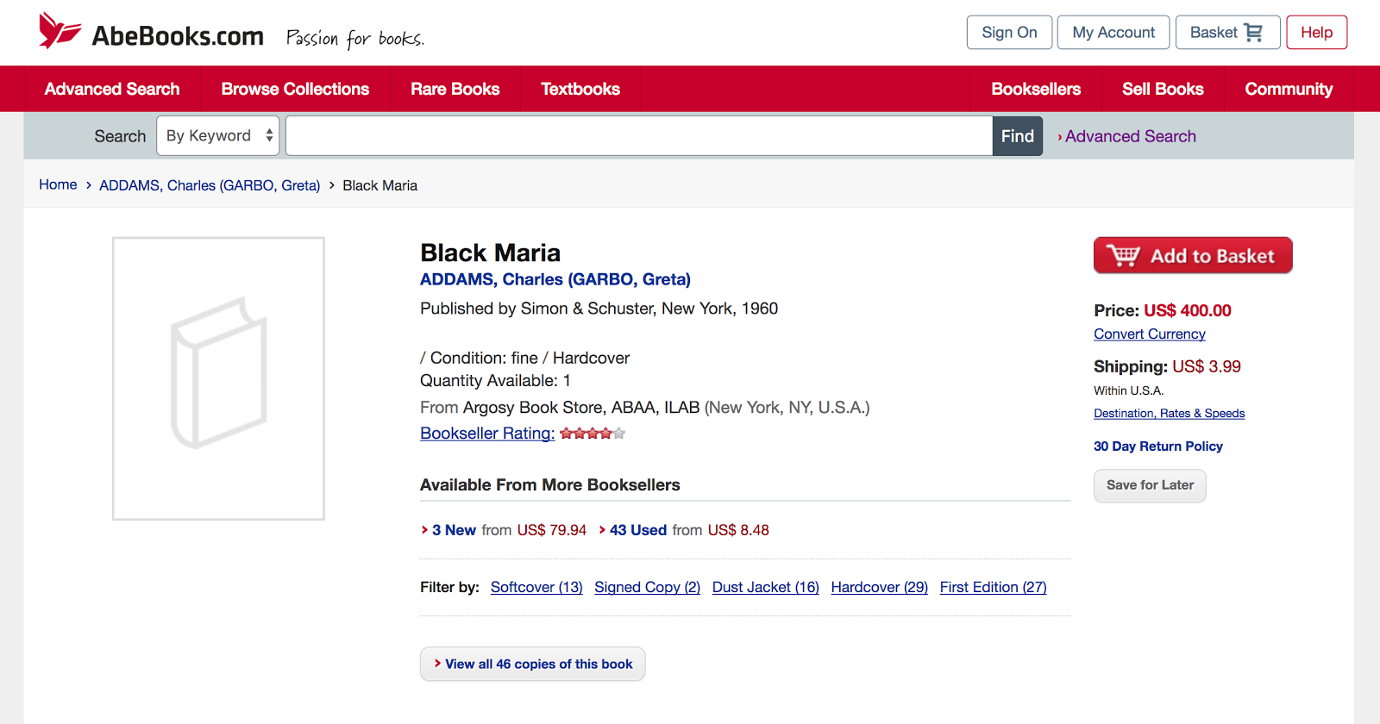Go to Textbooks in the navigation bar
Screen dimensions: 1380x724
point(580,89)
